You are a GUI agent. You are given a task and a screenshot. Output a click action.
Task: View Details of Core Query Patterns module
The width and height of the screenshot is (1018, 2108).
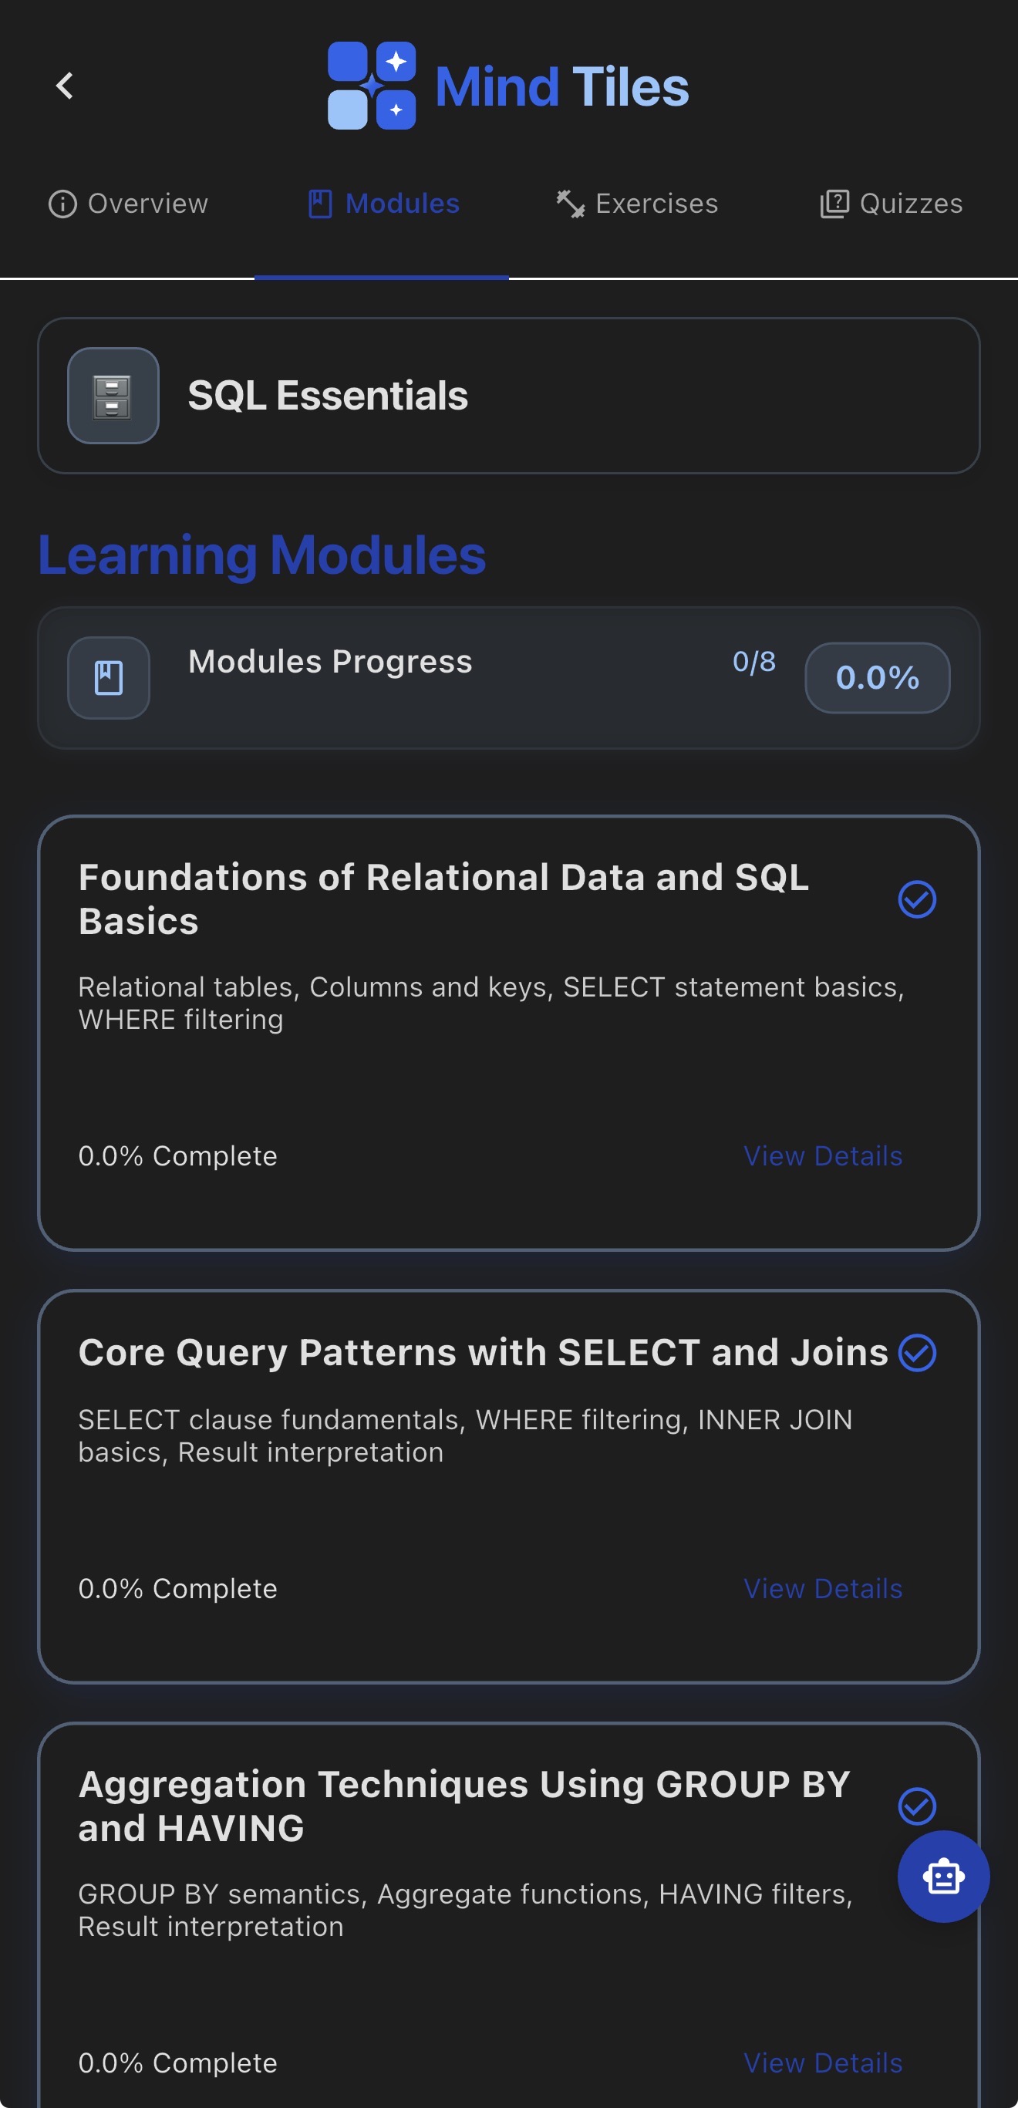pyautogui.click(x=822, y=1588)
